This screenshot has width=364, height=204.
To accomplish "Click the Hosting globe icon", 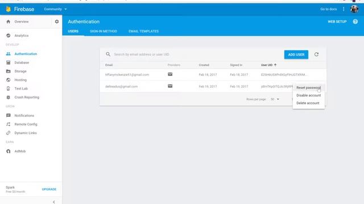I will tap(9, 80).
